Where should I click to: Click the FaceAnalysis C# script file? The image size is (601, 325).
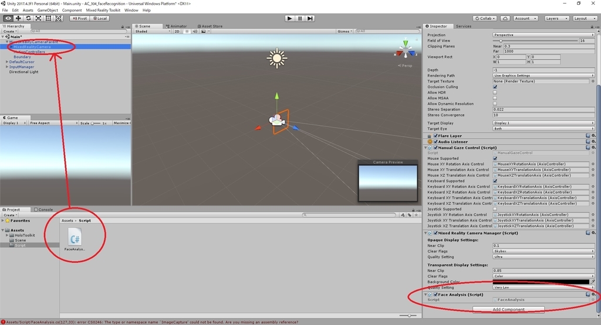(75, 241)
